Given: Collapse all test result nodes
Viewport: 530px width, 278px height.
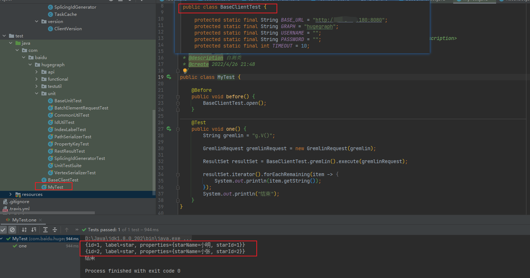Looking at the screenshot, I should (x=55, y=229).
